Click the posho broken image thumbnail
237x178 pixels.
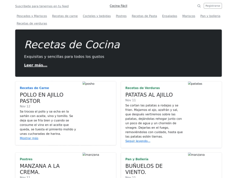[x=88, y=84]
